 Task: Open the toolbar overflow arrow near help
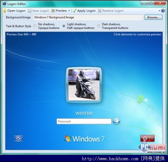(159, 11)
